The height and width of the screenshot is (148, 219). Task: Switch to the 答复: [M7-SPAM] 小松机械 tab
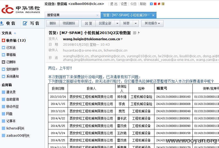(x=128, y=15)
